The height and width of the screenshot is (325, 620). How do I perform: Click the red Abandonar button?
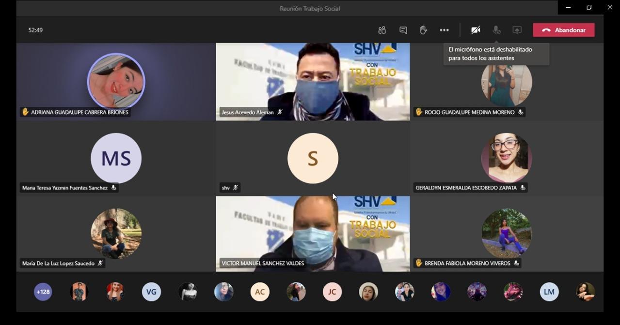point(563,30)
